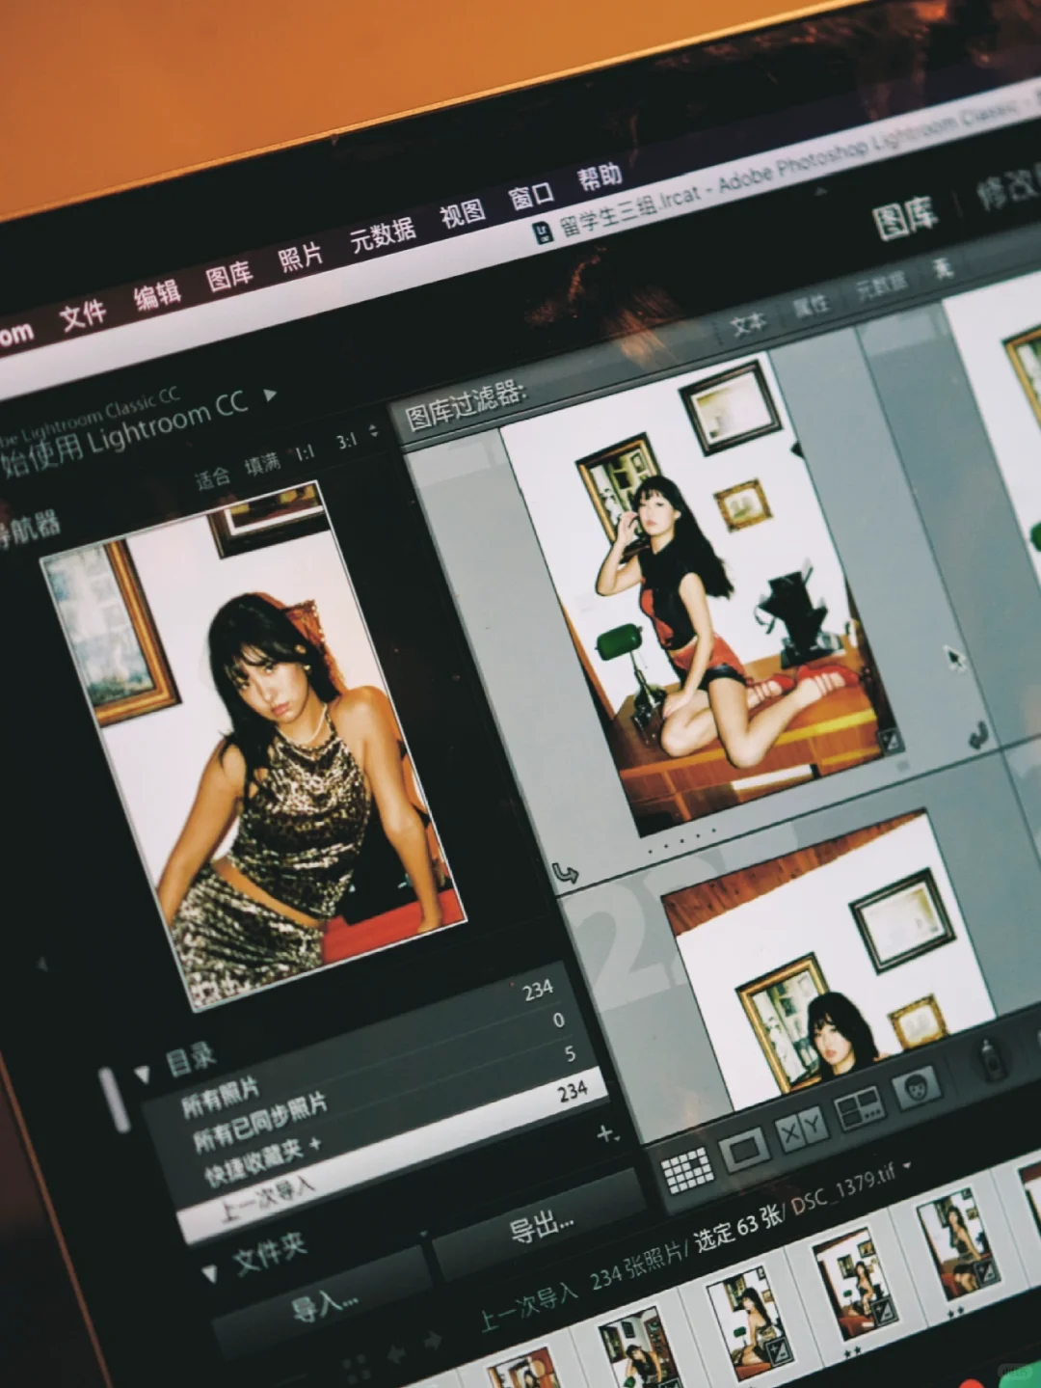Open the 元数据 menu in the menu bar
The height and width of the screenshot is (1388, 1041).
381,234
